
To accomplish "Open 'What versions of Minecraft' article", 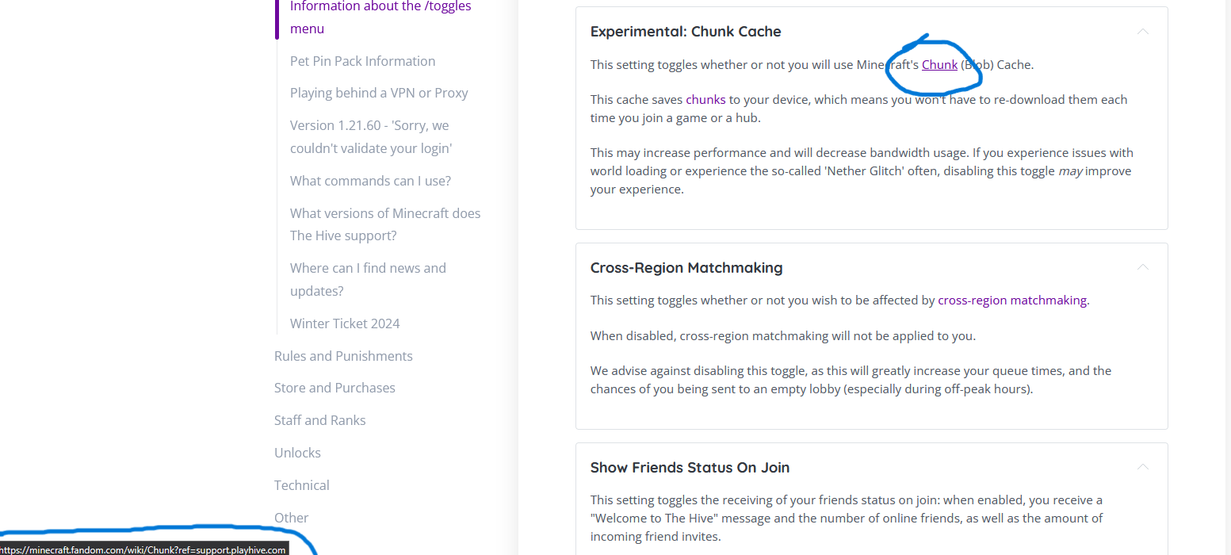I will (385, 224).
